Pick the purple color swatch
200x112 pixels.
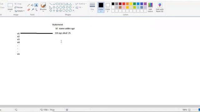click(145, 4)
